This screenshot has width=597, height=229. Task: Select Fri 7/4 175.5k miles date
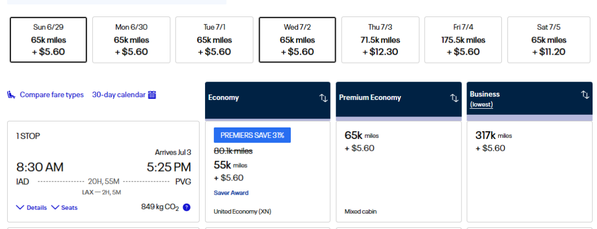463,40
